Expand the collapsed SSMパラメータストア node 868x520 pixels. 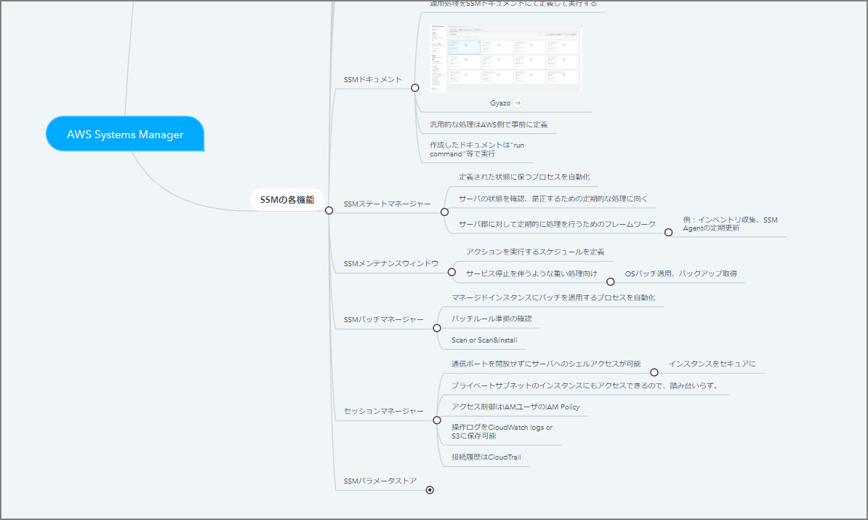(430, 490)
